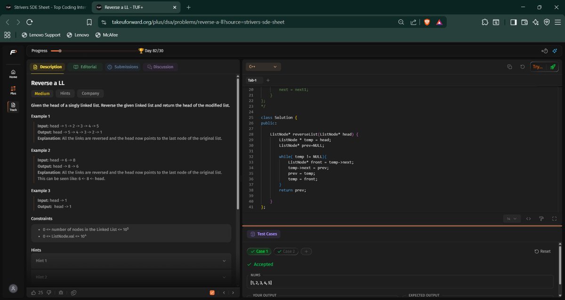This screenshot has width=565, height=300.
Task: Report a bug with the bug icon
Action: click(x=61, y=292)
